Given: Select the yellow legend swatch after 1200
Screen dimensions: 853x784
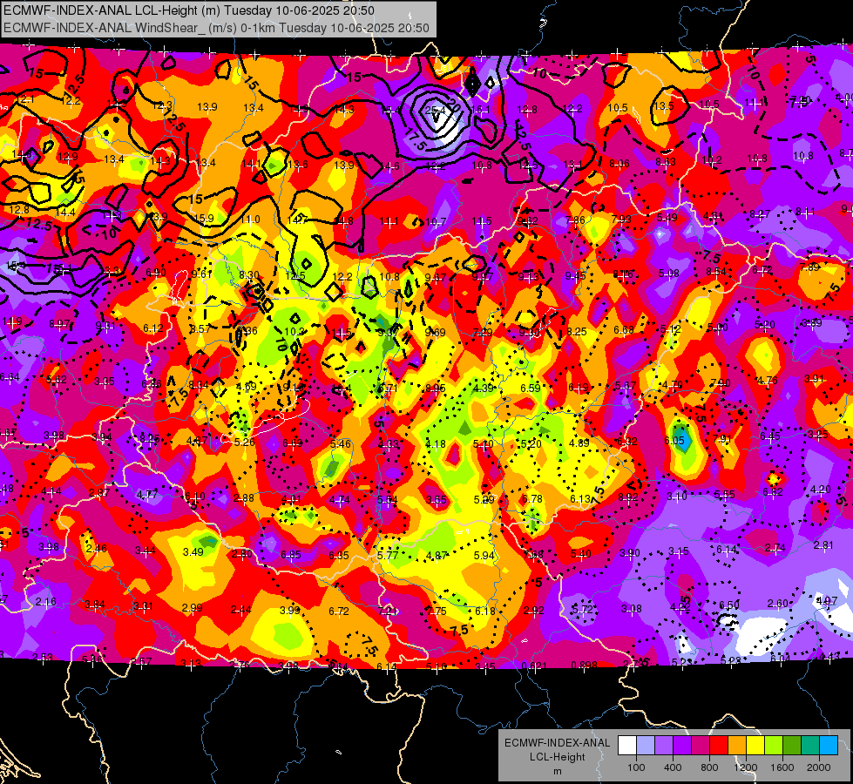Looking at the screenshot, I should pos(755,746).
